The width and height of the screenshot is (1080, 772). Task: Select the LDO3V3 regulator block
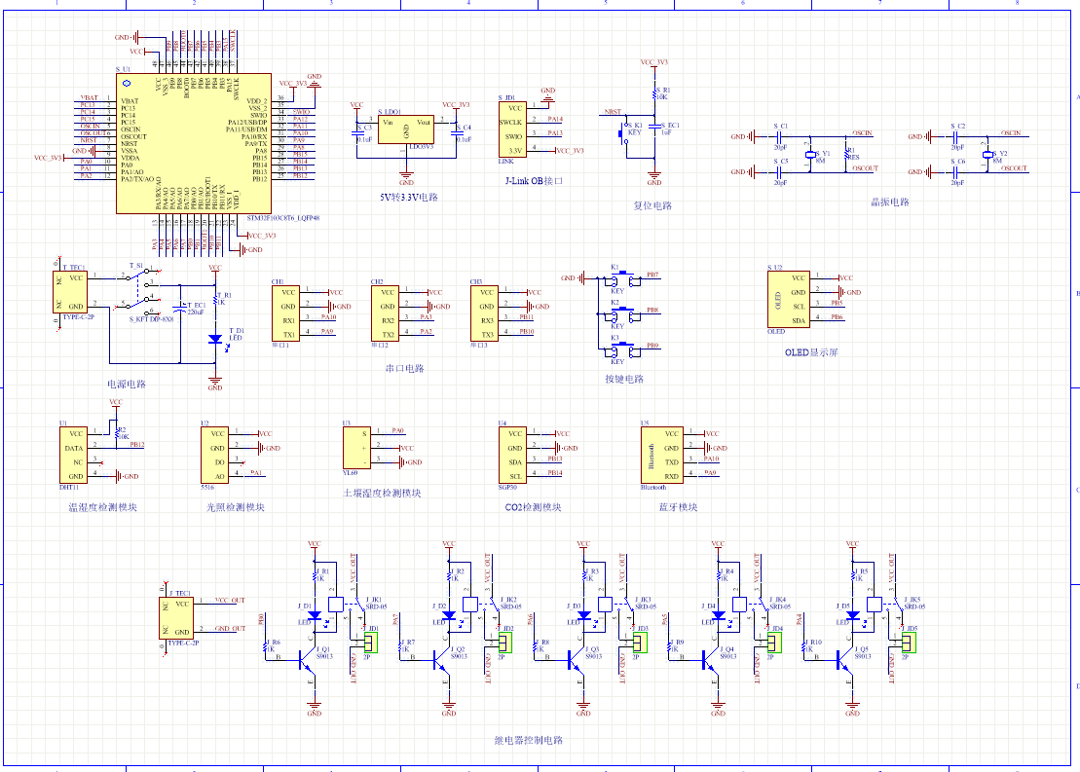pos(406,129)
